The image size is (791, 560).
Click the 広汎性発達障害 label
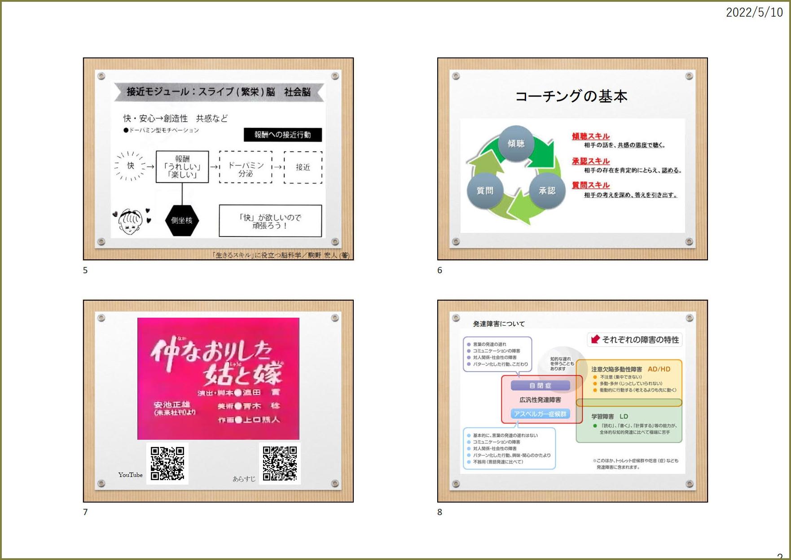pos(540,400)
